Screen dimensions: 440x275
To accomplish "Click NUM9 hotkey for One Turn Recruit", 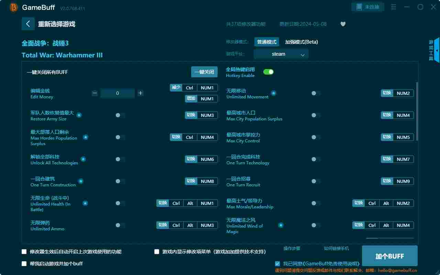I will 403,181.
